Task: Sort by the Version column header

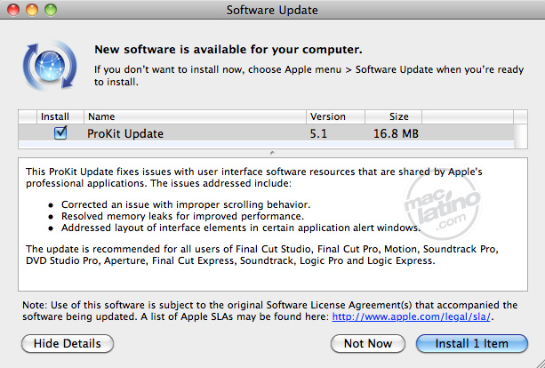Action: pos(335,116)
